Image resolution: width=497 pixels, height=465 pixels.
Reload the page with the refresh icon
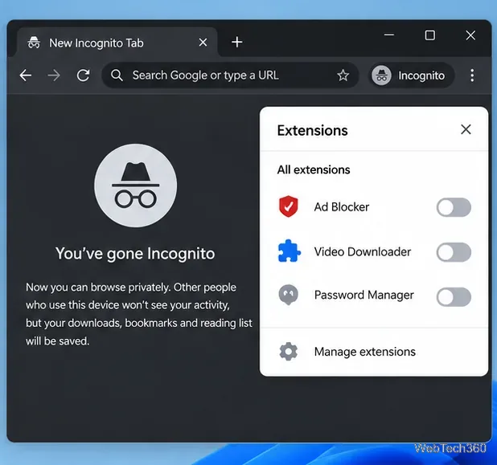pyautogui.click(x=83, y=75)
